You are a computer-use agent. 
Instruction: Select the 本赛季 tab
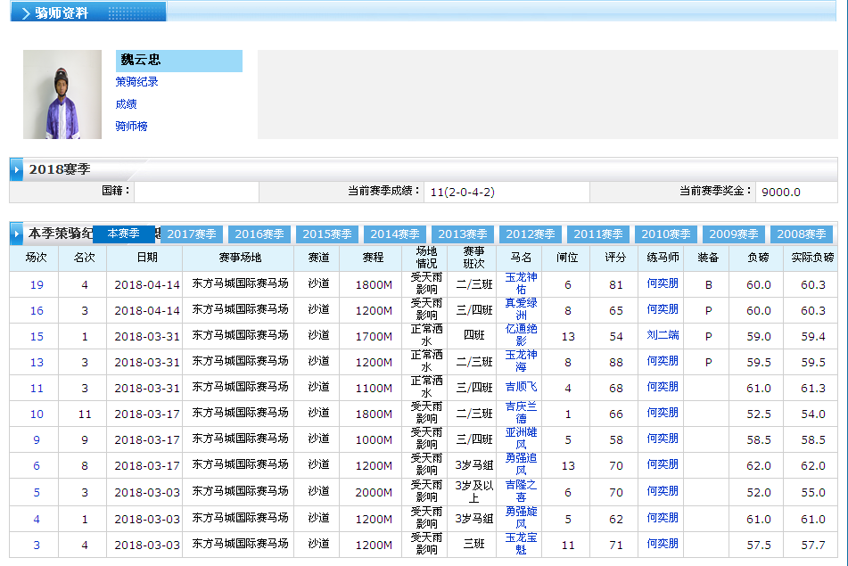click(x=123, y=234)
